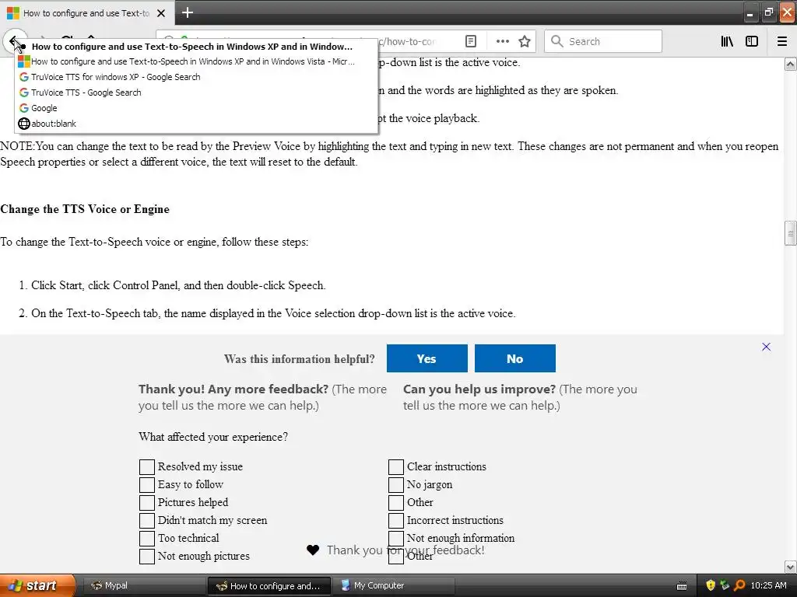Open a new browser tab
The image size is (797, 597).
point(188,12)
